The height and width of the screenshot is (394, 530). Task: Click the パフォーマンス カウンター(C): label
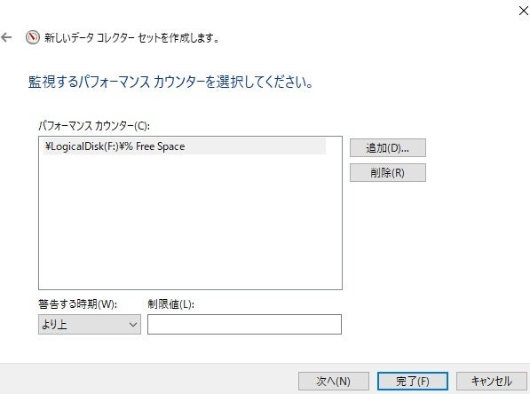coord(94,126)
